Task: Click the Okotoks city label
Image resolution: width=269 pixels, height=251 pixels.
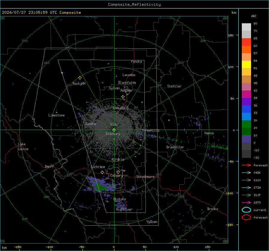Action: pyautogui.click(x=120, y=199)
